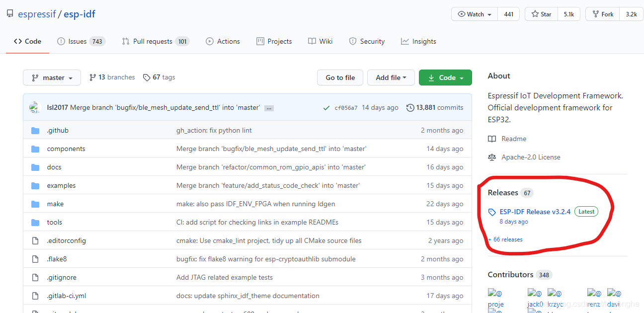Image resolution: width=644 pixels, height=313 pixels.
Task: Open the examples folder
Action: click(62, 185)
